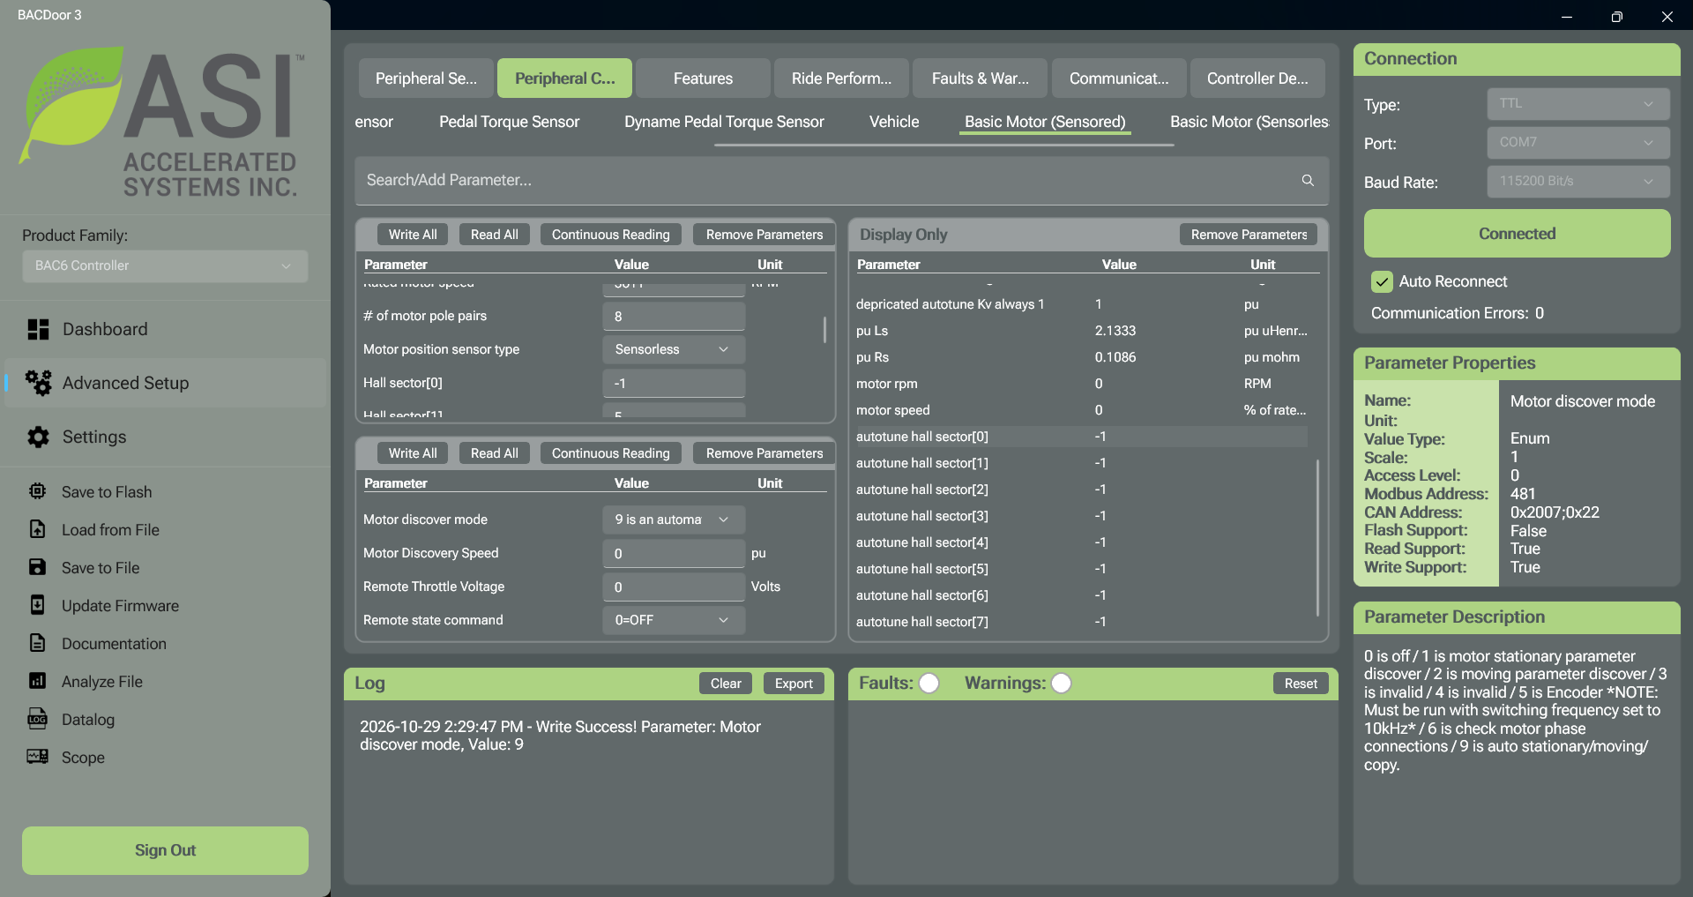Select the Vehicle subtab
This screenshot has width=1693, height=897.
pos(894,122)
